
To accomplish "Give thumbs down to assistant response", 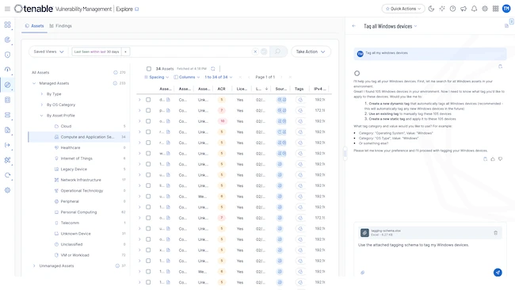I will coord(500,159).
